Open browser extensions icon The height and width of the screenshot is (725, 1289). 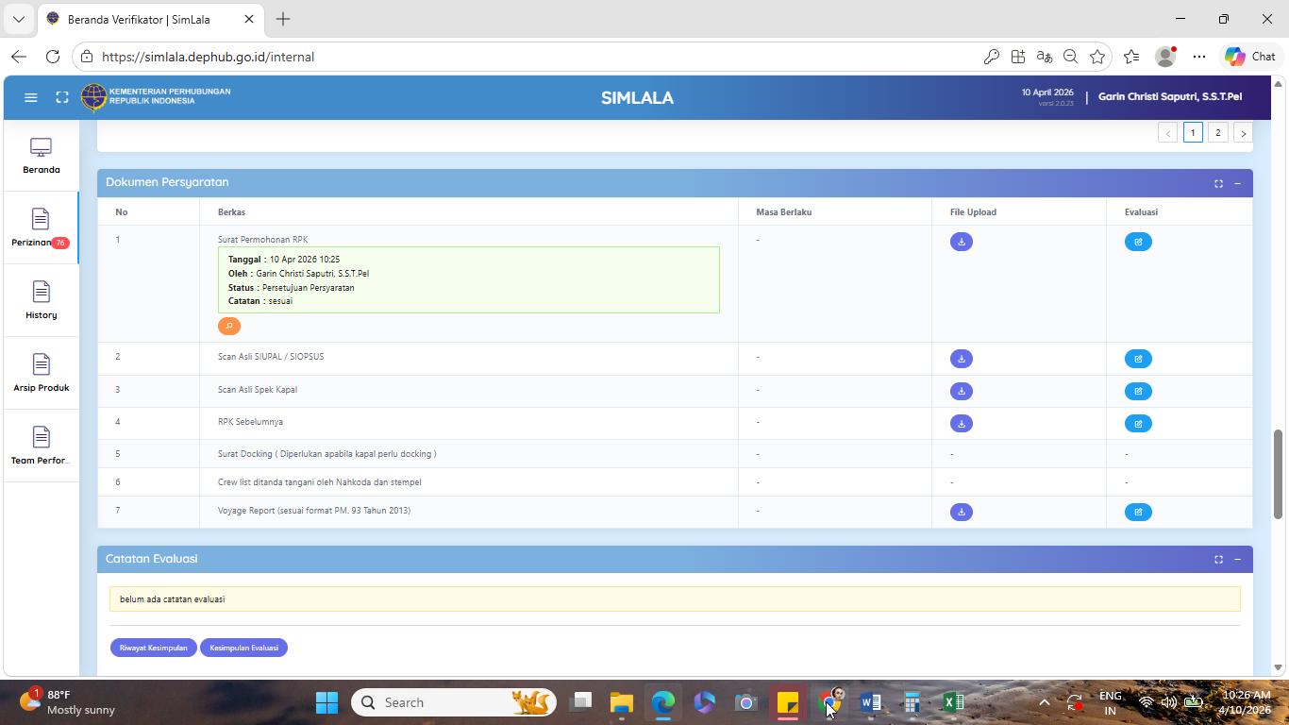click(x=1017, y=57)
